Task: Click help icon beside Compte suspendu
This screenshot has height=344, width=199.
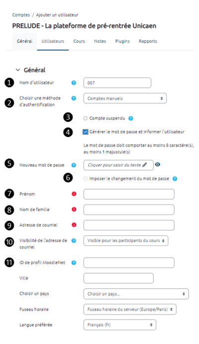Action: click(131, 118)
